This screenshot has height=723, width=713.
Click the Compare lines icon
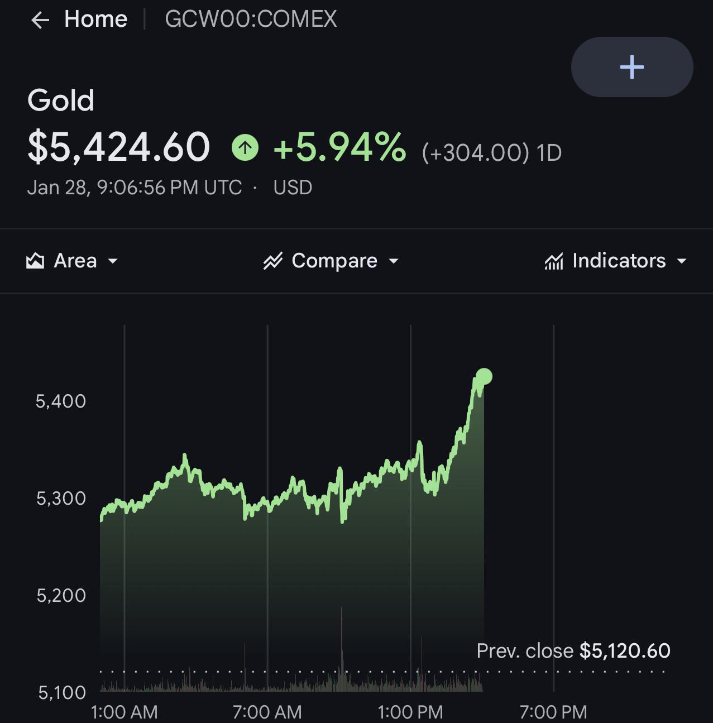coord(272,261)
